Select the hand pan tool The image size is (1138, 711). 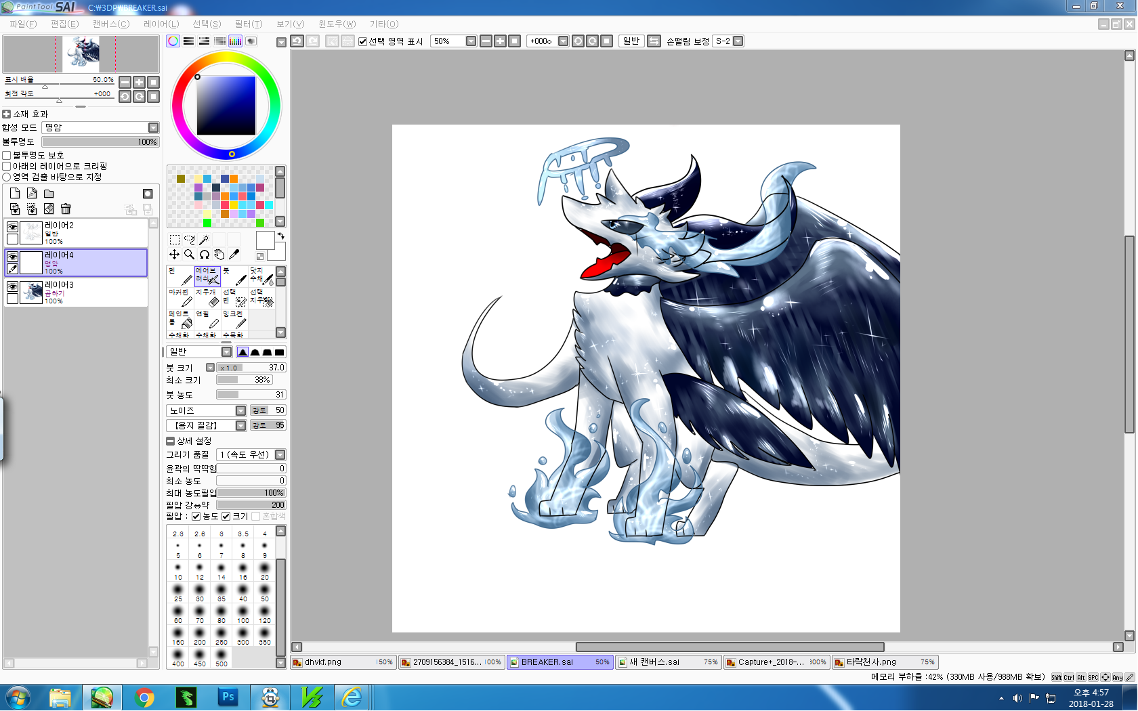(x=219, y=255)
